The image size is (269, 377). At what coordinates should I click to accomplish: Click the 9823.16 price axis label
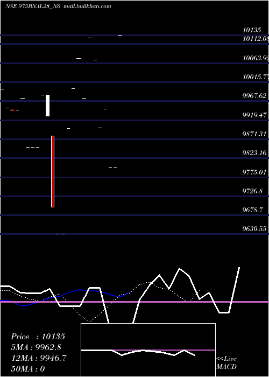click(254, 153)
